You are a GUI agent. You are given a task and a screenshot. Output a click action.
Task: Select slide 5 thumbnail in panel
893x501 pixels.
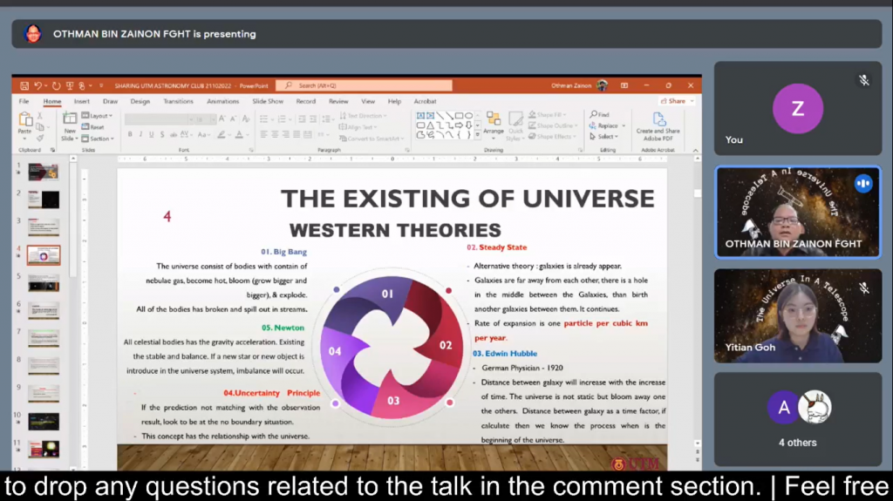pos(44,282)
